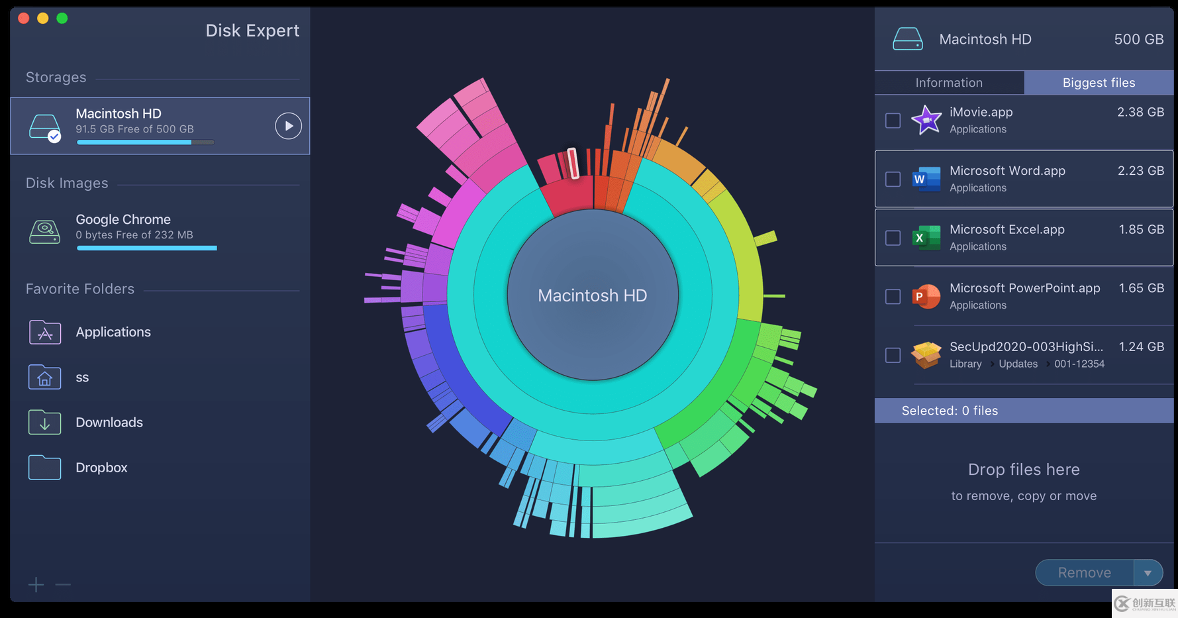The image size is (1178, 618).
Task: Click the iMovie.app star icon
Action: click(926, 121)
